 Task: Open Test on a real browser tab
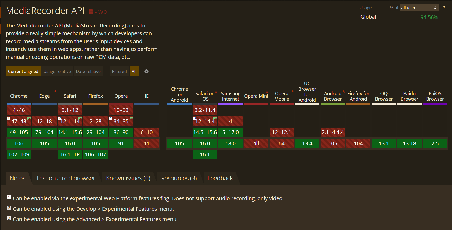point(66,178)
